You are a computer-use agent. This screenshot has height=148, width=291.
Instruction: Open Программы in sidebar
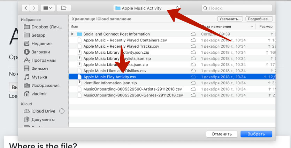pos(40,60)
